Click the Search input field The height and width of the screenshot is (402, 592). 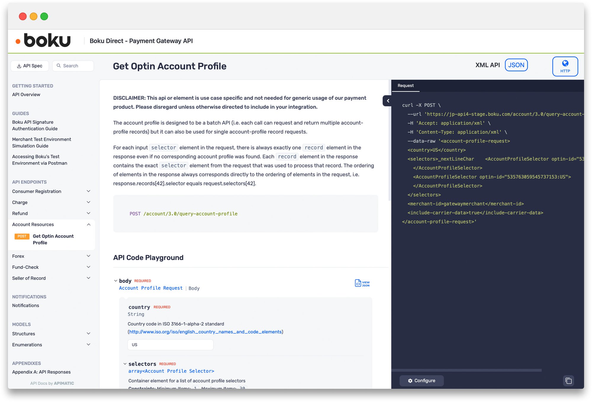[73, 66]
